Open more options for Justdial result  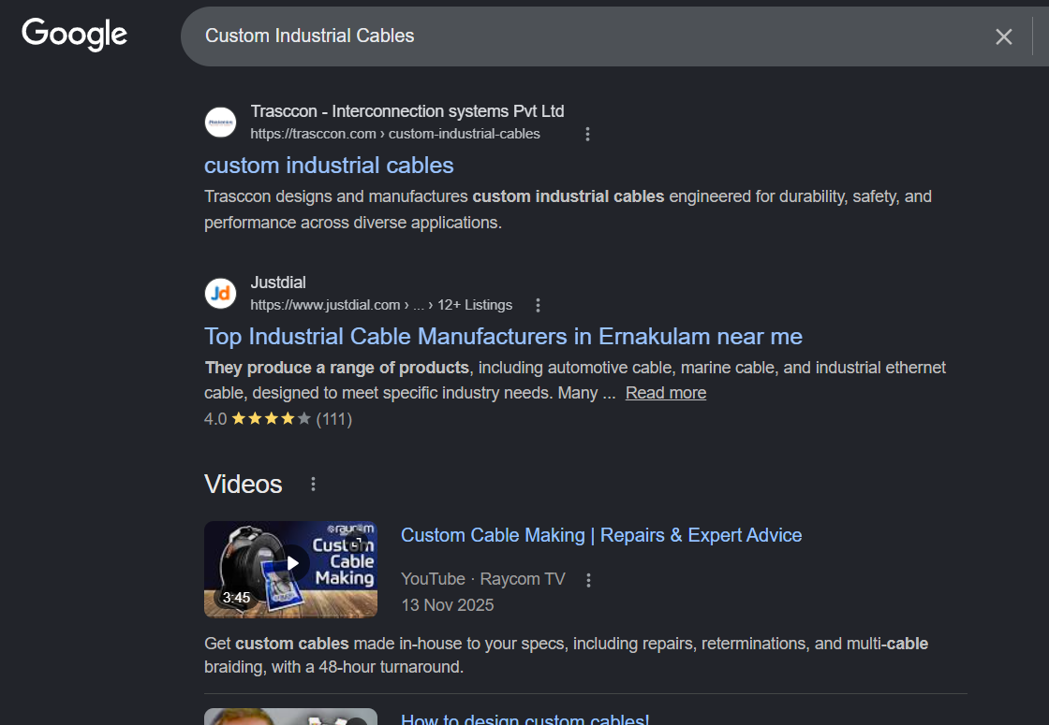coord(538,305)
